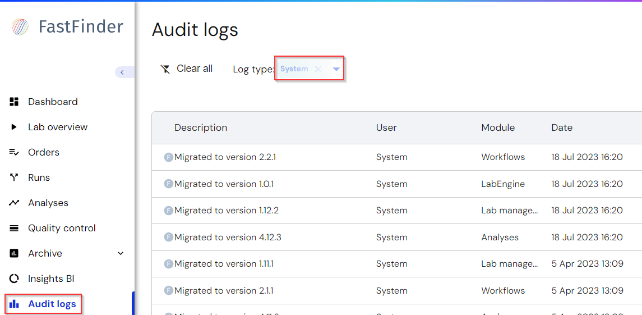Viewport: 642px width, 315px height.
Task: Remove the System log type filter
Action: tap(318, 69)
